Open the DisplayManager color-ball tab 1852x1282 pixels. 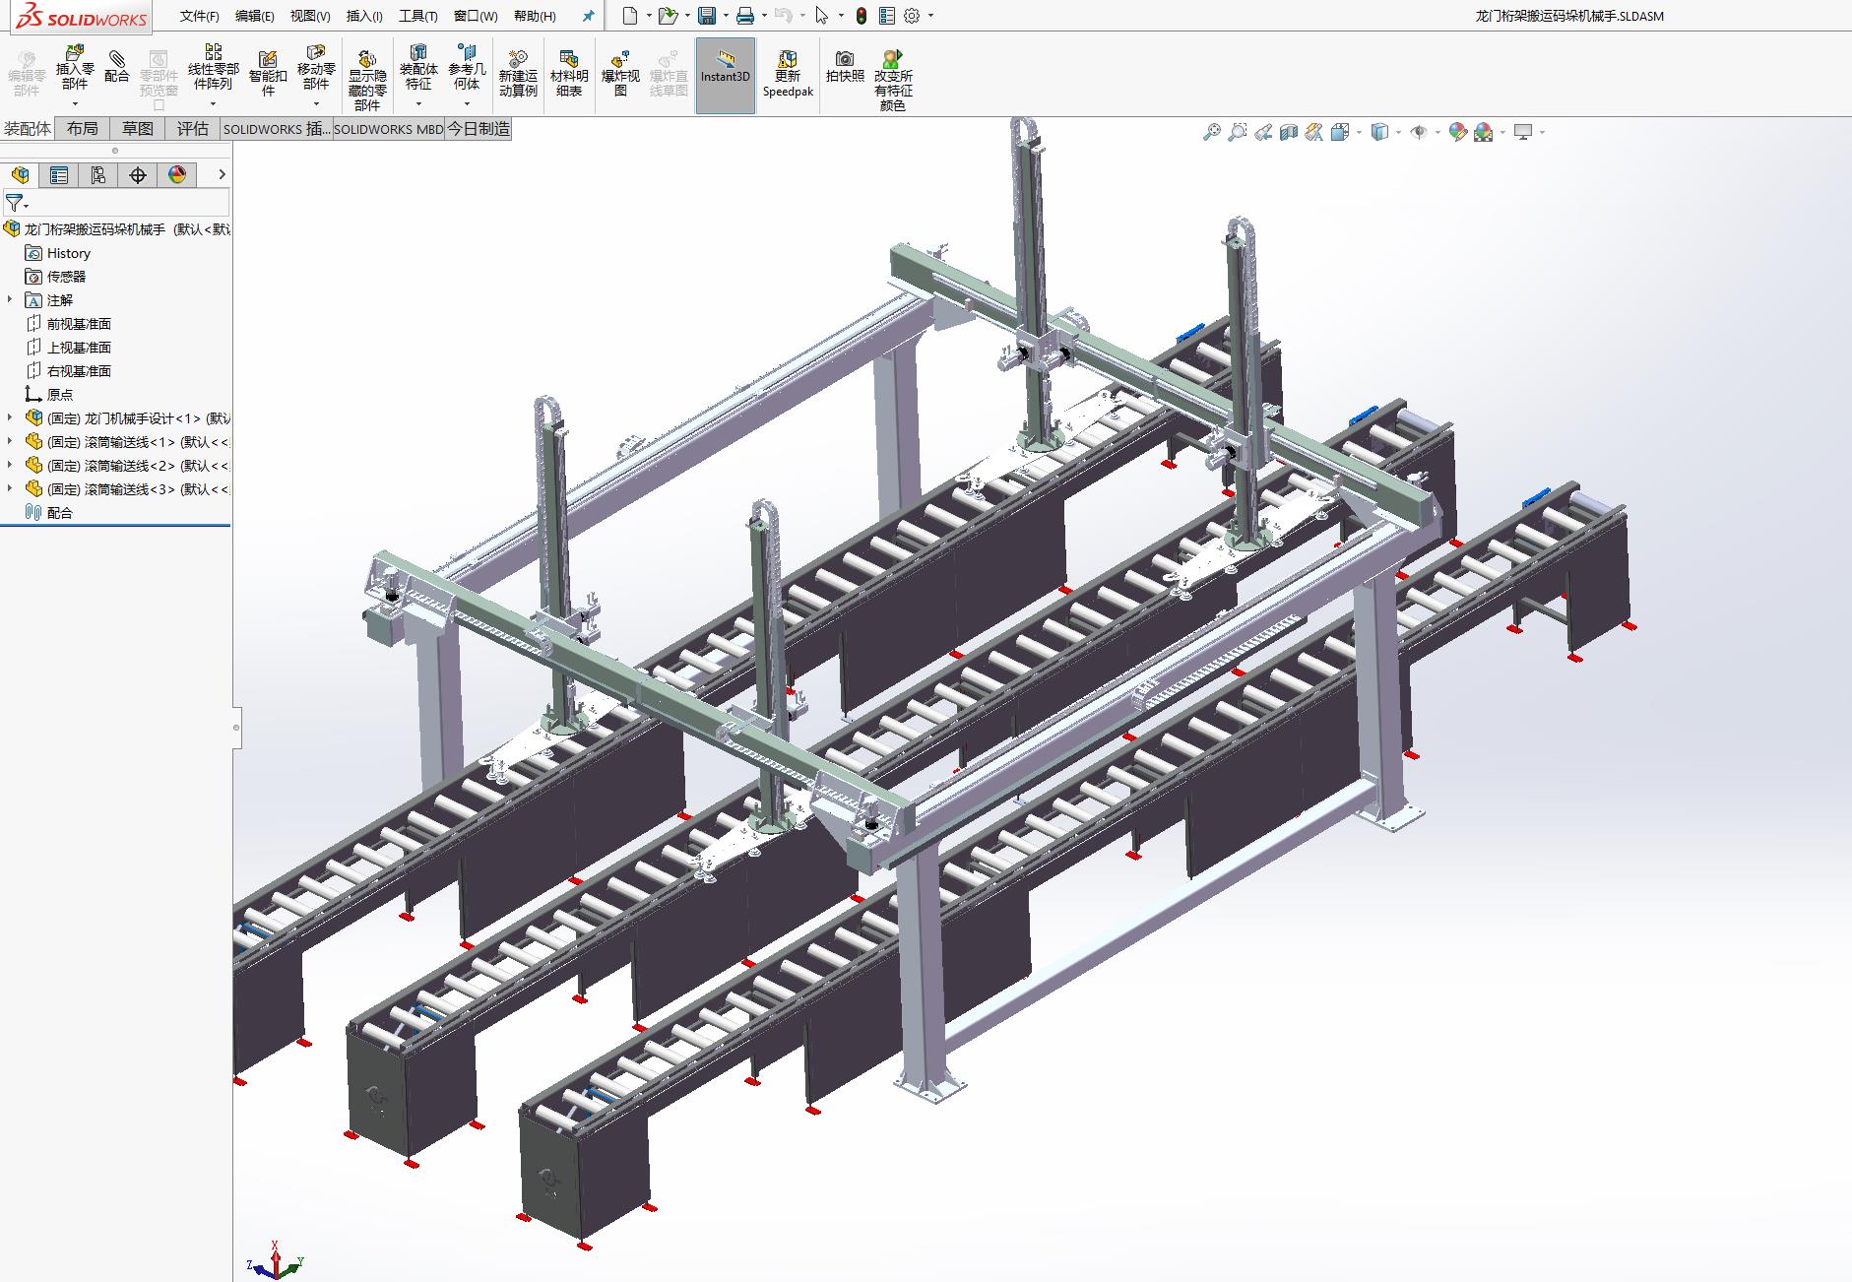point(177,175)
